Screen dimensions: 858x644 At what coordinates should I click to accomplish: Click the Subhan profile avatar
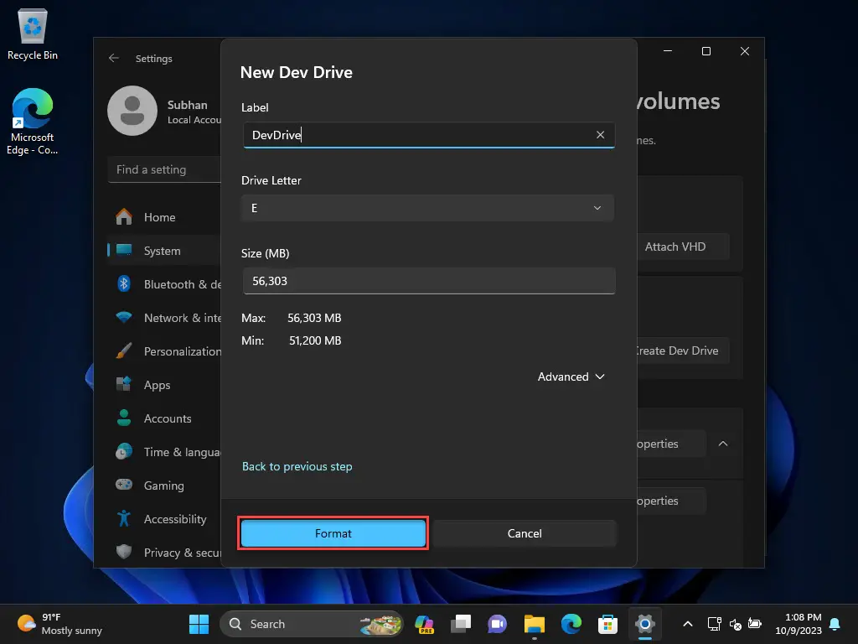[132, 111]
